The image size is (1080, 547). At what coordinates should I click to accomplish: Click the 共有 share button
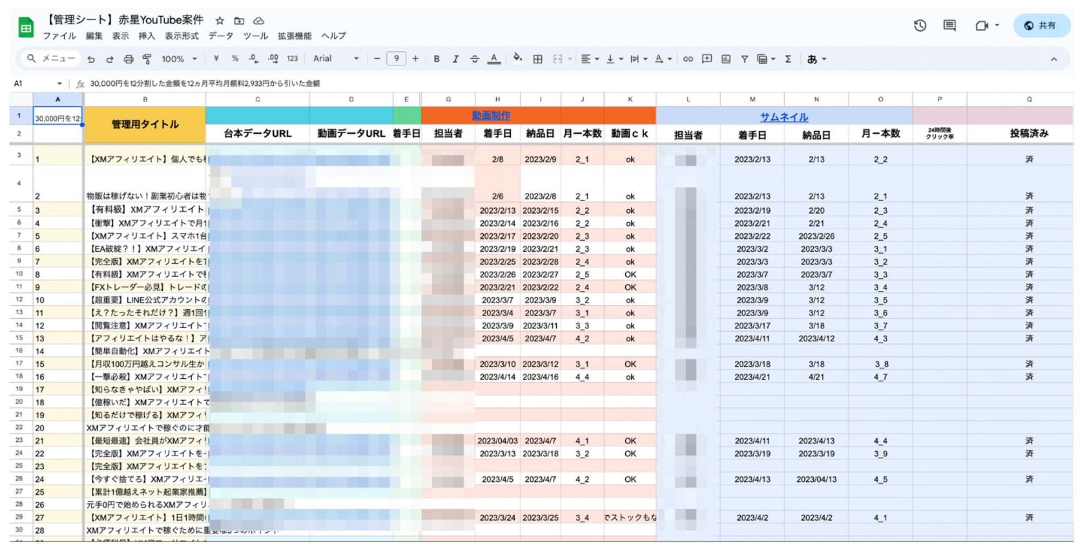click(1042, 25)
